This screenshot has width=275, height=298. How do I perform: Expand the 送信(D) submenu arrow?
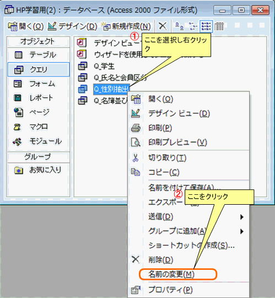pyautogui.click(x=241, y=217)
